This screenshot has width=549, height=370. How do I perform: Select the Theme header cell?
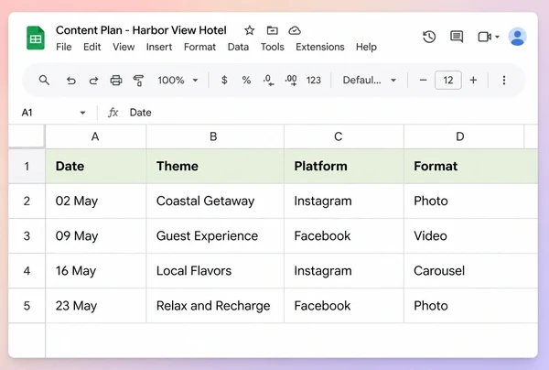point(215,166)
